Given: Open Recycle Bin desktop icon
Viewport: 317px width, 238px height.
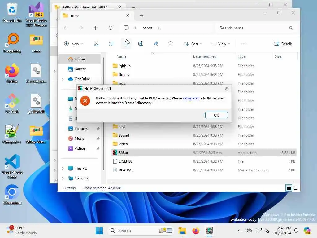Looking at the screenshot, I should coord(12,12).
